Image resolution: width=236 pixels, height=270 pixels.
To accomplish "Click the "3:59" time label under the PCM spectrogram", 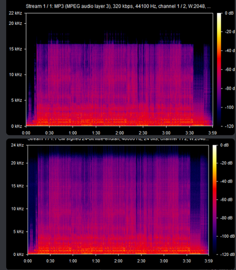I will 209,261.
